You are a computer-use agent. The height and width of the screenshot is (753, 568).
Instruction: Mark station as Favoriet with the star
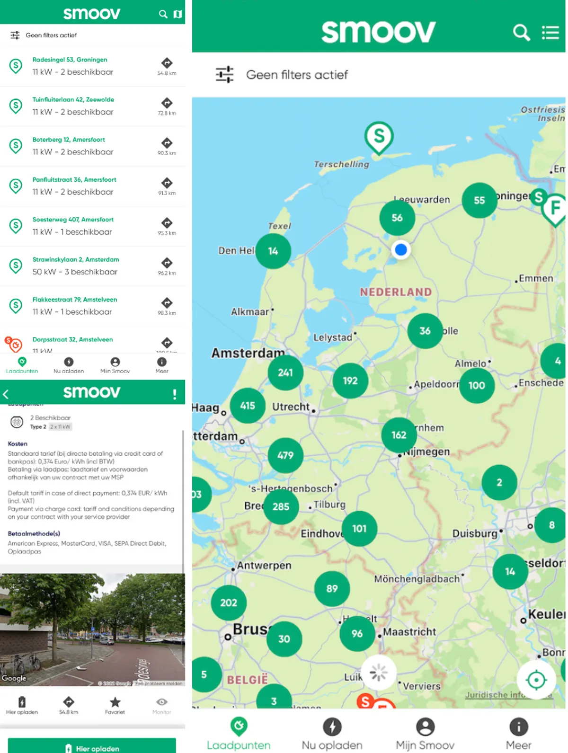pyautogui.click(x=115, y=701)
